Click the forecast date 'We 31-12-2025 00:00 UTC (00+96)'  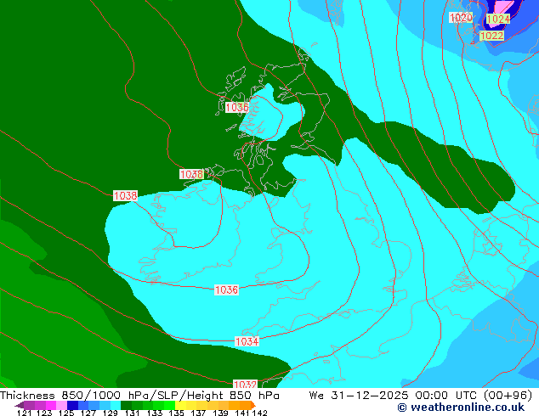click(421, 396)
